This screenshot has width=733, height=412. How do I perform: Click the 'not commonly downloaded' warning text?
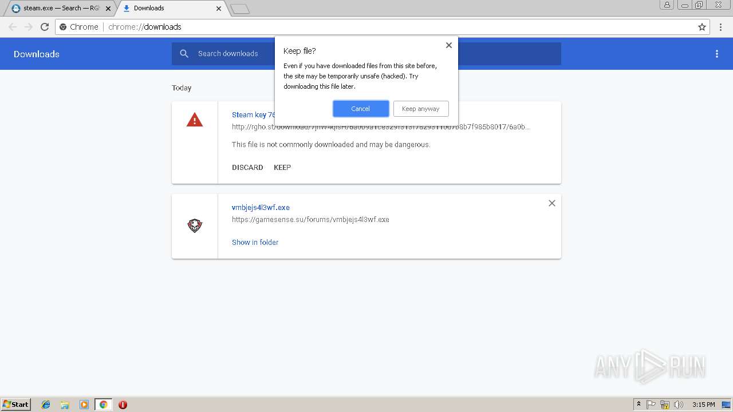pyautogui.click(x=331, y=145)
